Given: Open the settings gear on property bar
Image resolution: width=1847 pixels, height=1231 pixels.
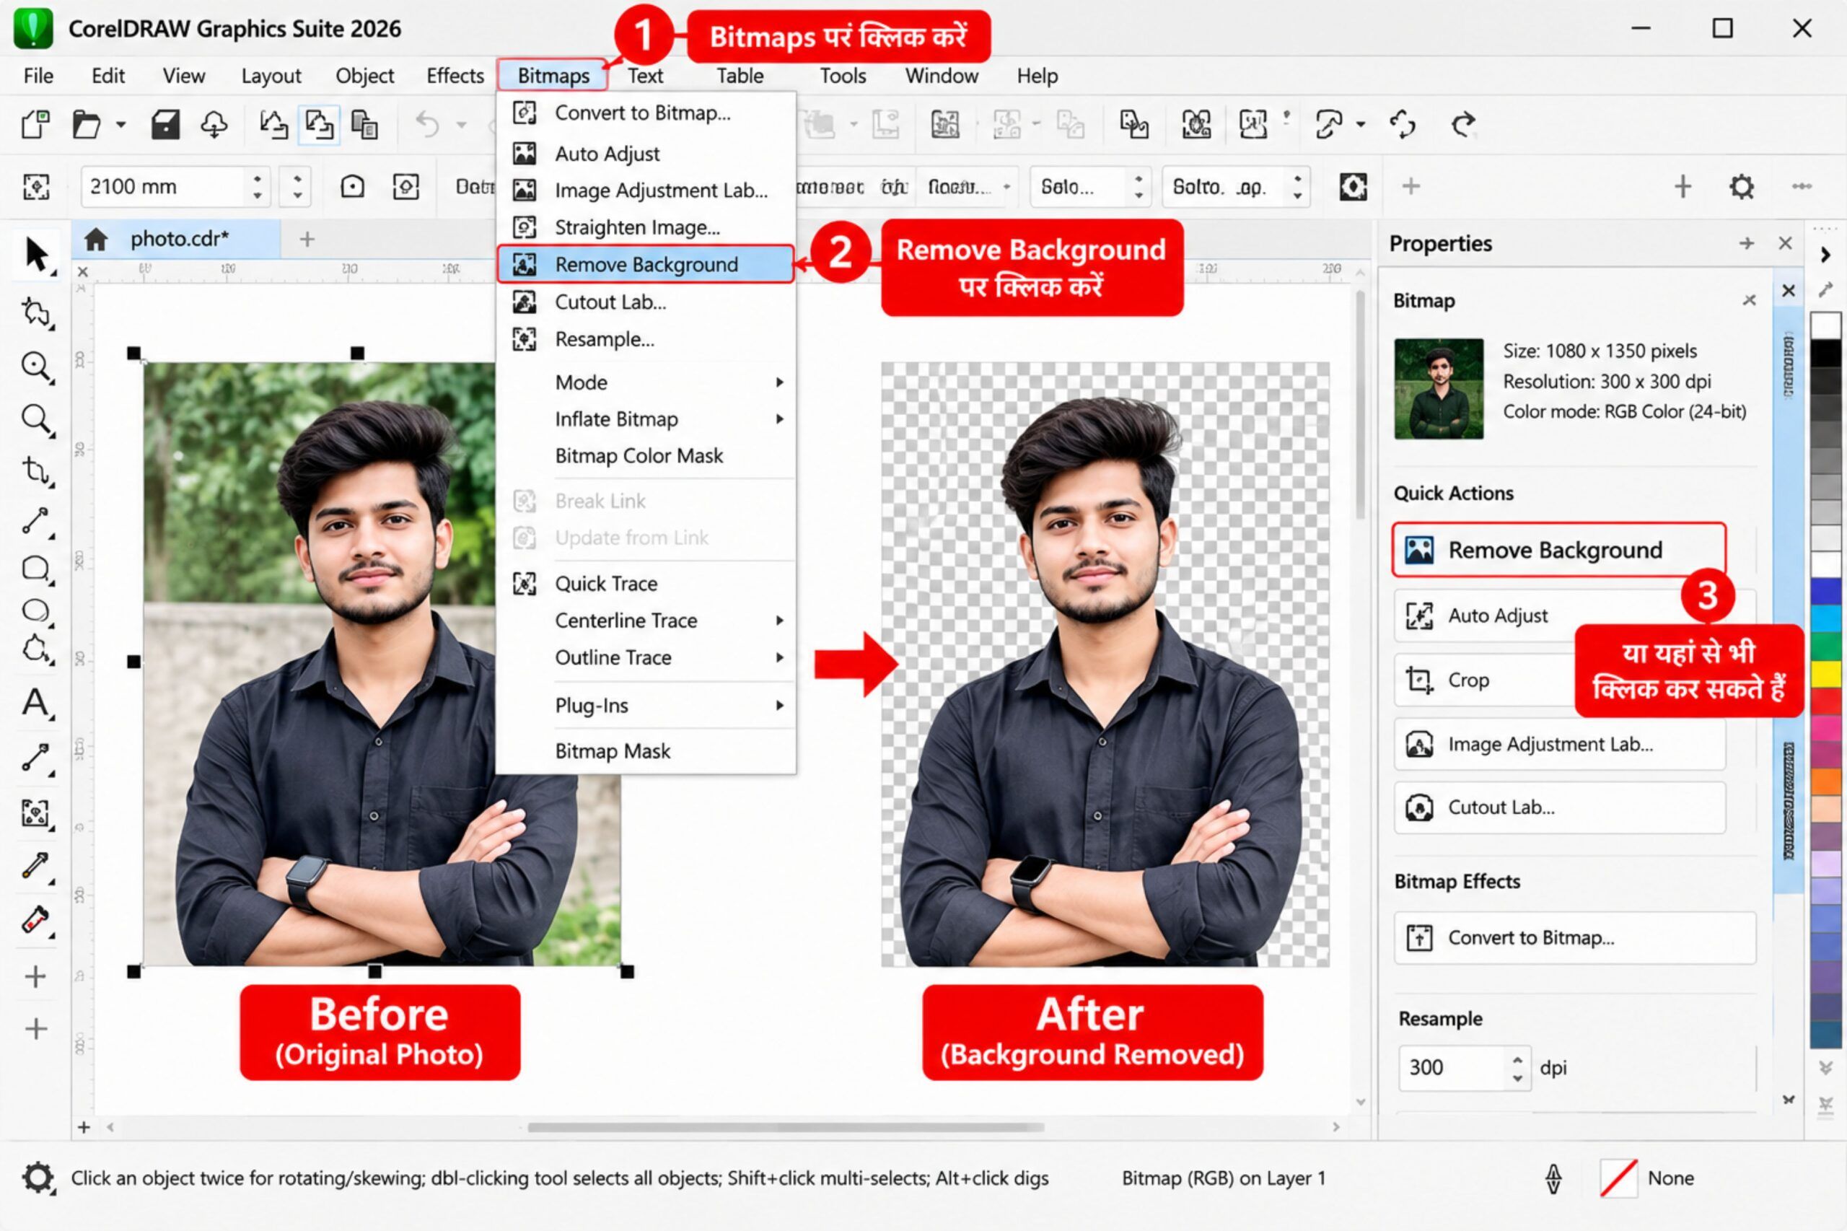Looking at the screenshot, I should (1741, 186).
